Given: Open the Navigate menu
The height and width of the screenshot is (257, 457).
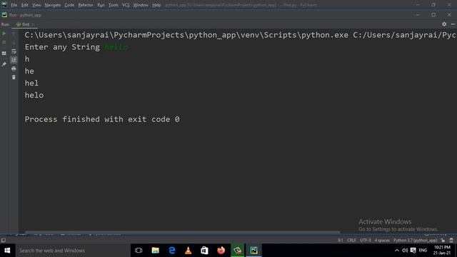Looking at the screenshot, I should 52,5.
